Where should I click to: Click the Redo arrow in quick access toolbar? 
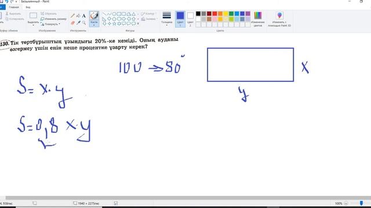(12, 1)
